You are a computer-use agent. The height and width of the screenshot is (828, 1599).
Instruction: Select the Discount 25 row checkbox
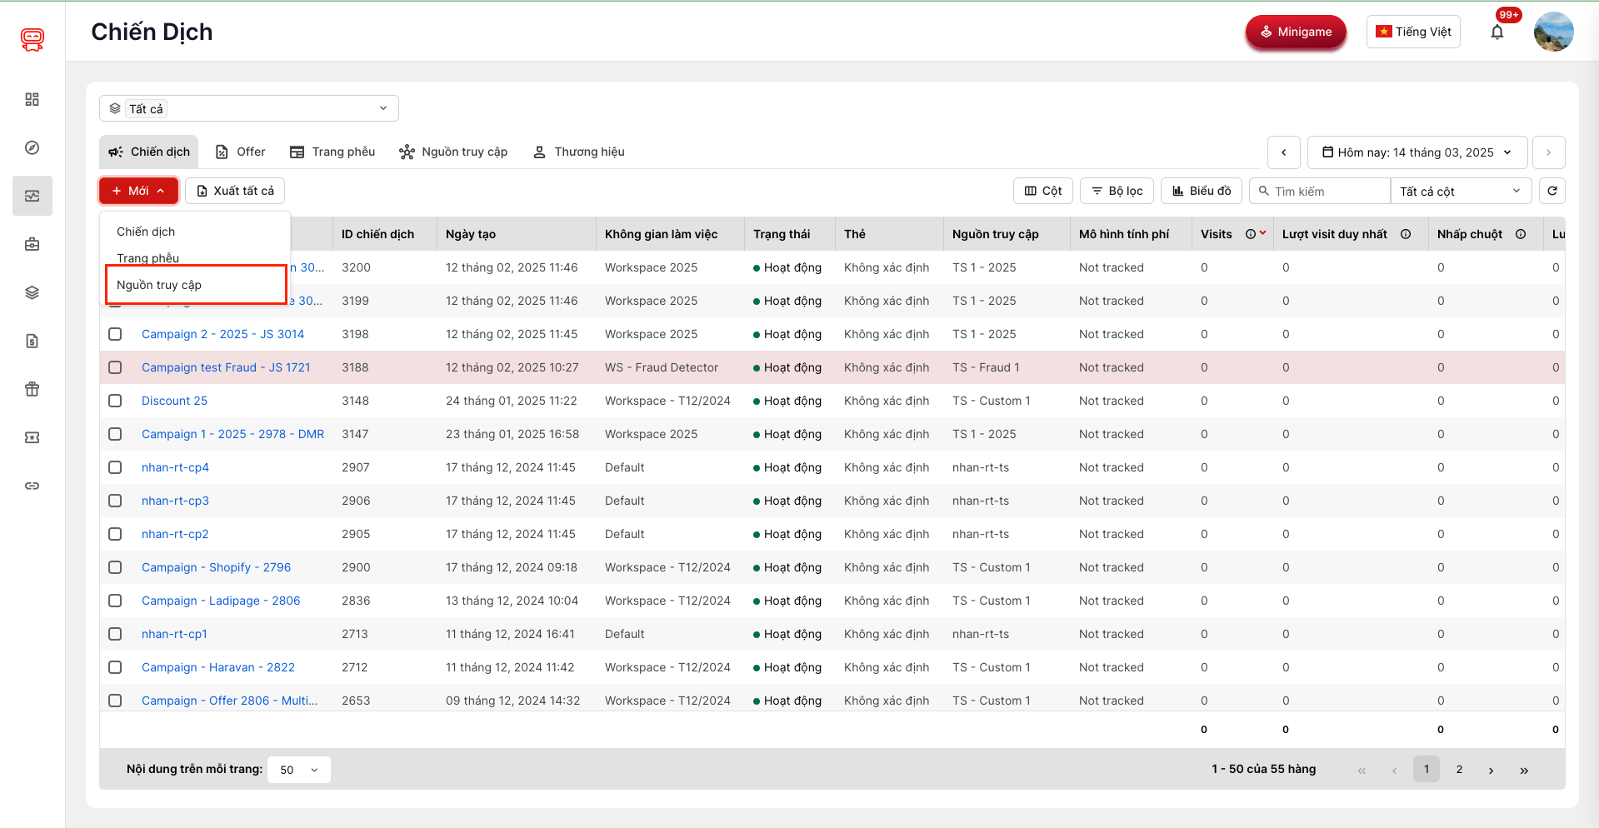115,401
